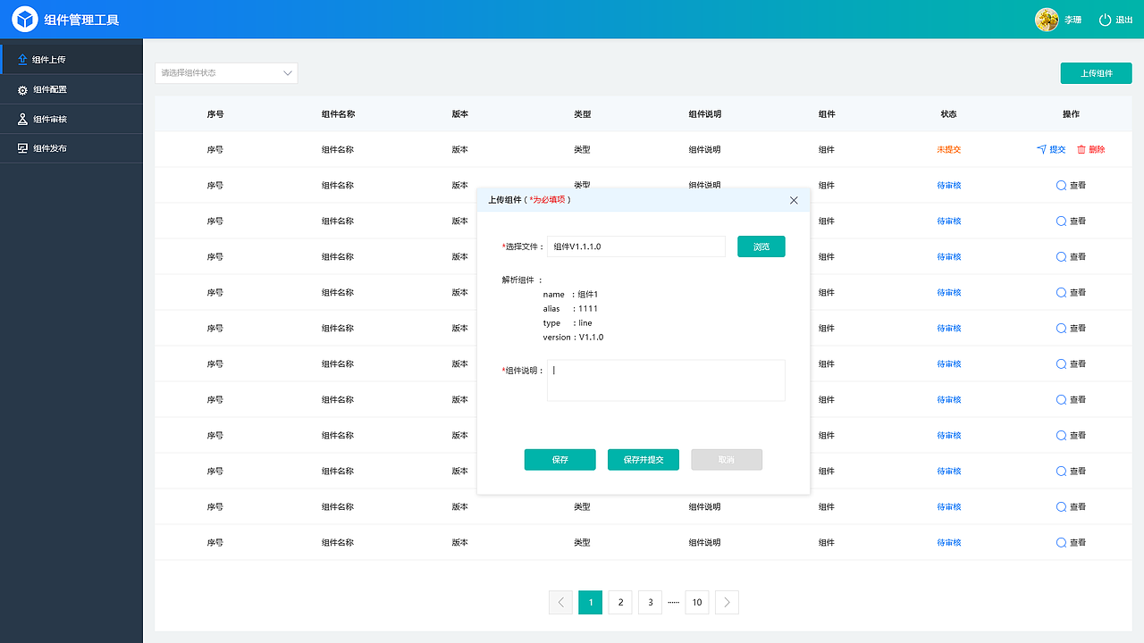Click the username 李珊
The height and width of the screenshot is (643, 1144).
pyautogui.click(x=1072, y=20)
